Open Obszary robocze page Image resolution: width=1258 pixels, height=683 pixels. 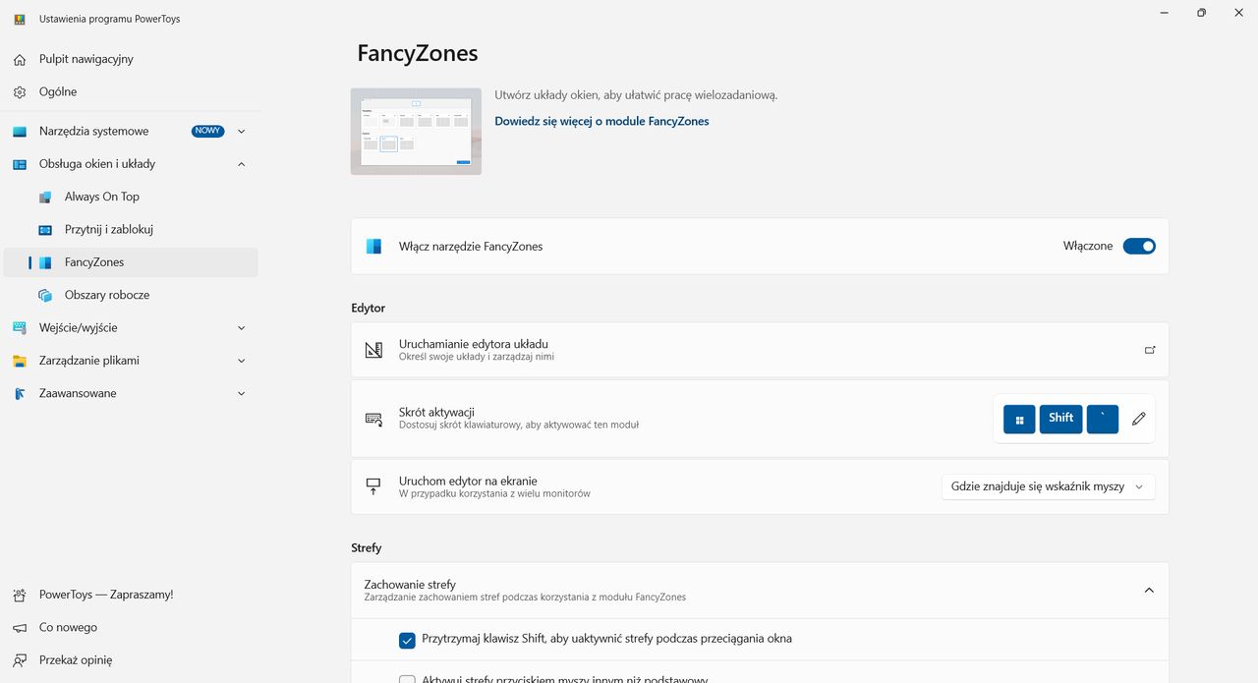pyautogui.click(x=130, y=295)
